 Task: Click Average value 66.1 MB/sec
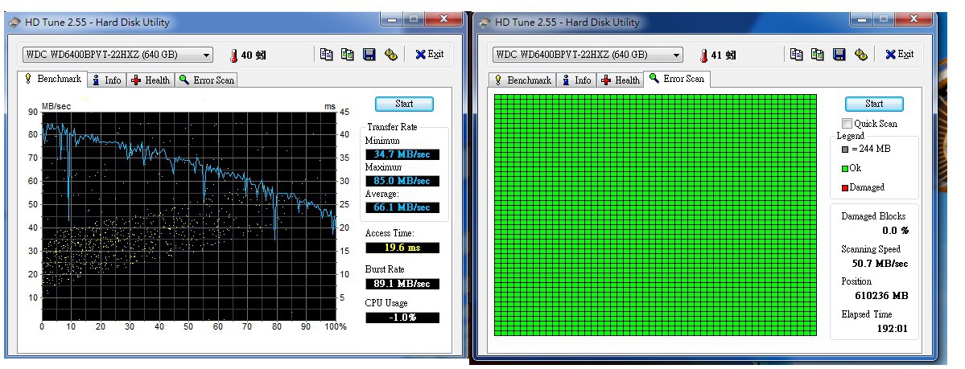click(402, 207)
